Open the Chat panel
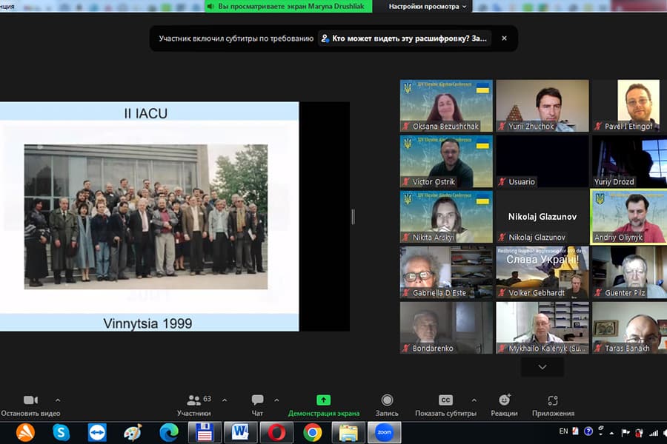 click(x=257, y=400)
